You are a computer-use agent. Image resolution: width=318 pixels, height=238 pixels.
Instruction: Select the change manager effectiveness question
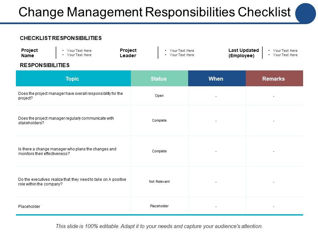[67, 151]
